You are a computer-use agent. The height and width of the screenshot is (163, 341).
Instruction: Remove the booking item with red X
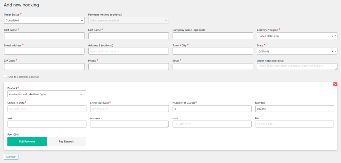335,84
